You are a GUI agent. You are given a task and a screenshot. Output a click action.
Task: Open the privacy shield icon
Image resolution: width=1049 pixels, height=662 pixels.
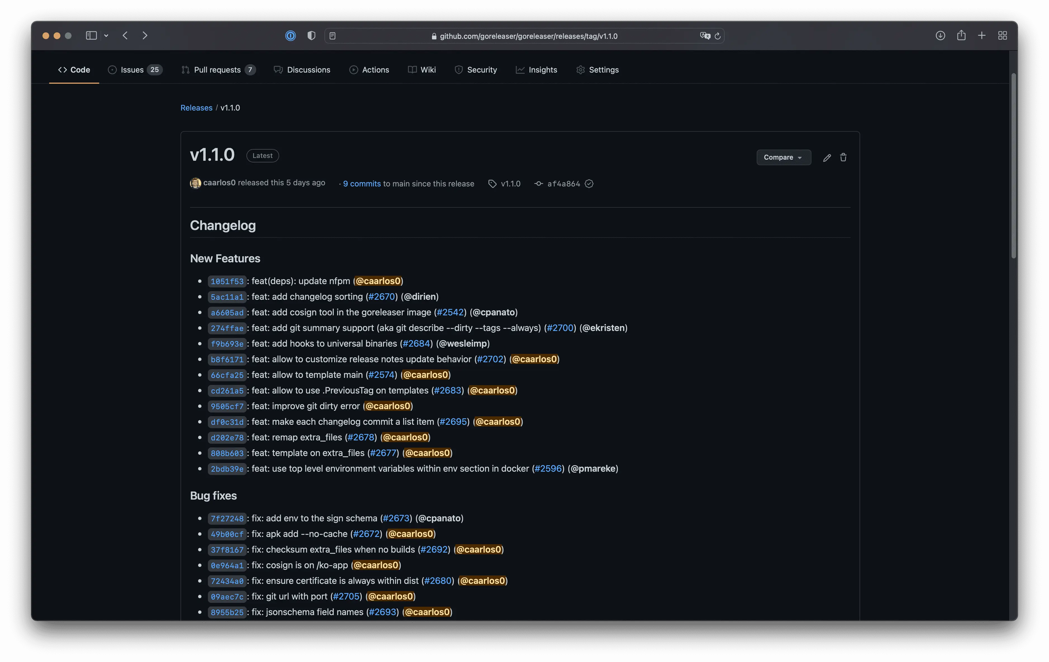[x=311, y=36]
